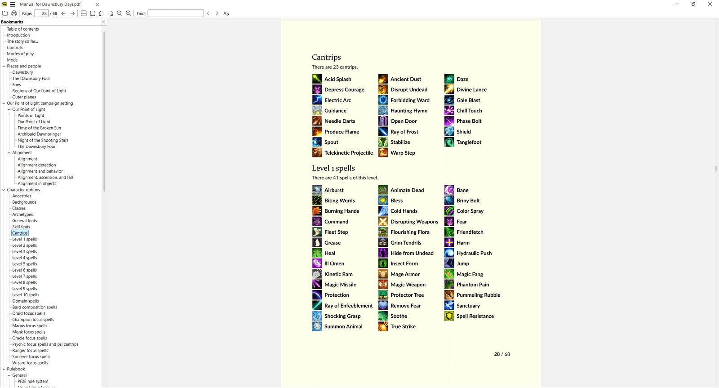This screenshot has height=388, width=719.
Task: Go to the next page arrow
Action: click(x=72, y=13)
